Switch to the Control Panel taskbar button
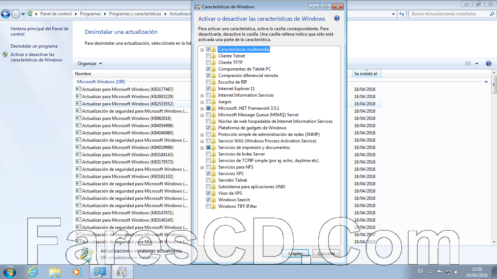Viewport: 497px width, 279px height. (100, 272)
